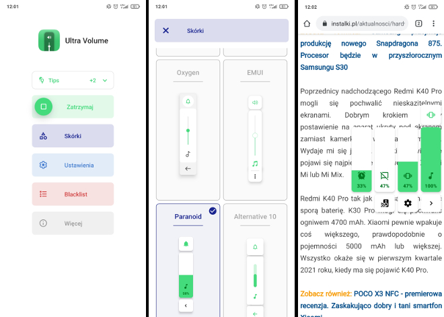Adjust the music volume slider at 100%
Image resolution: width=444 pixels, height=317 pixels.
431,158
